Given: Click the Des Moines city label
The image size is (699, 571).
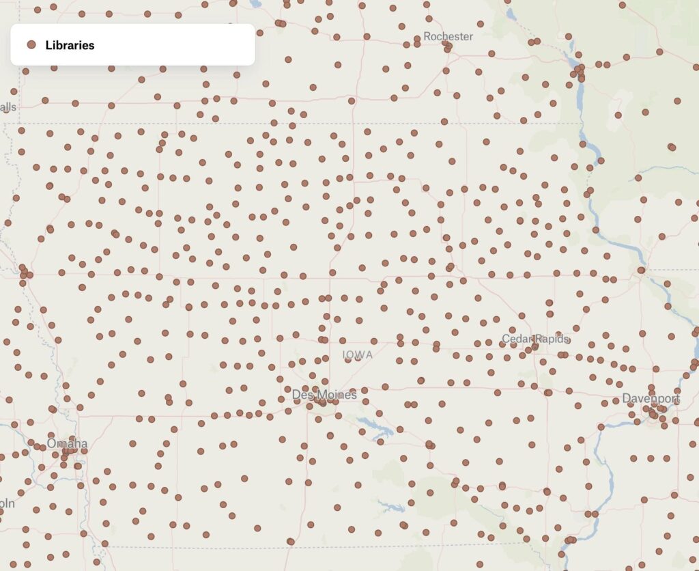Looking at the screenshot, I should (x=324, y=395).
